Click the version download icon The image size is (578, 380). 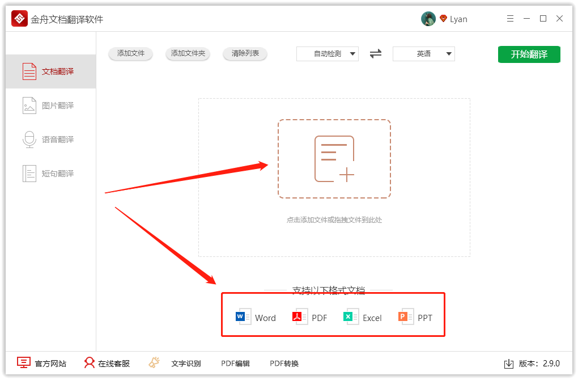coord(509,364)
